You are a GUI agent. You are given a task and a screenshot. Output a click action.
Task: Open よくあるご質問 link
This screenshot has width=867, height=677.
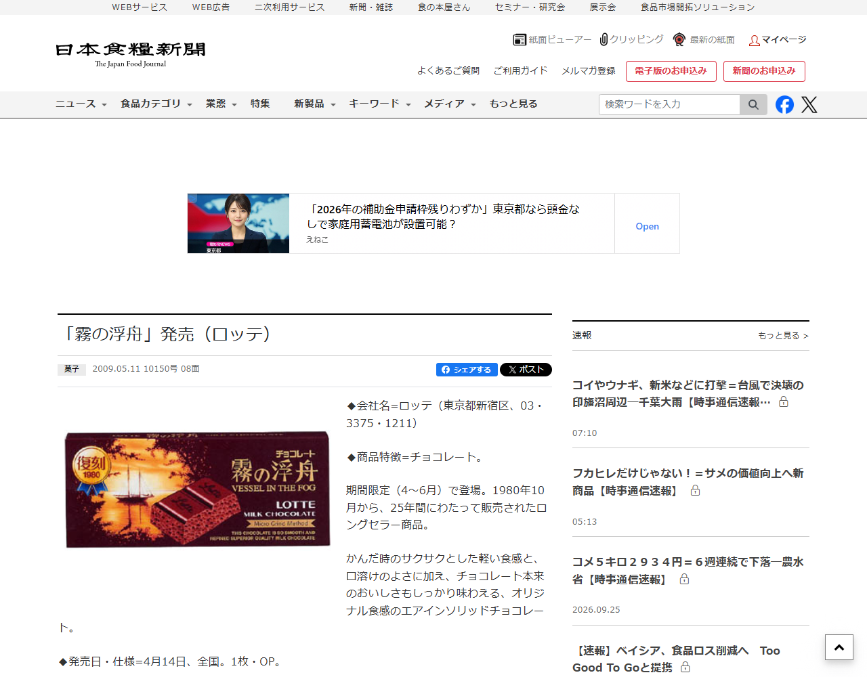448,70
